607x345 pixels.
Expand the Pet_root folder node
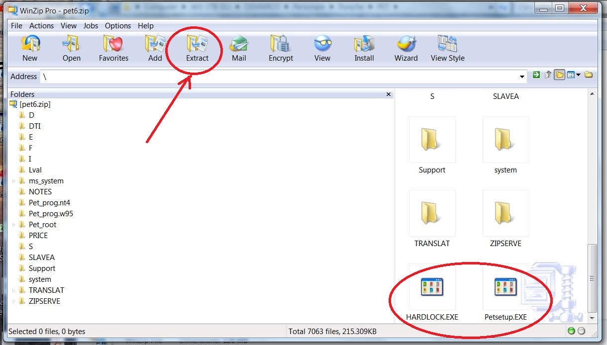point(14,225)
